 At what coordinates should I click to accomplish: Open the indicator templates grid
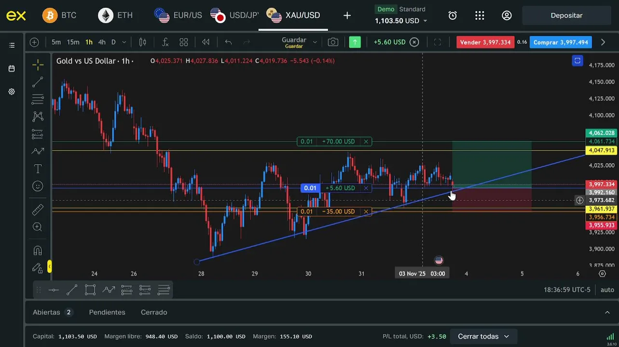click(184, 42)
